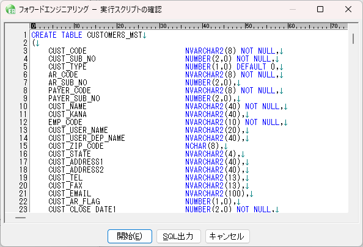Click the CUST_CLOSE_DATE1 column name
The height and width of the screenshot is (247, 363).
82,209
